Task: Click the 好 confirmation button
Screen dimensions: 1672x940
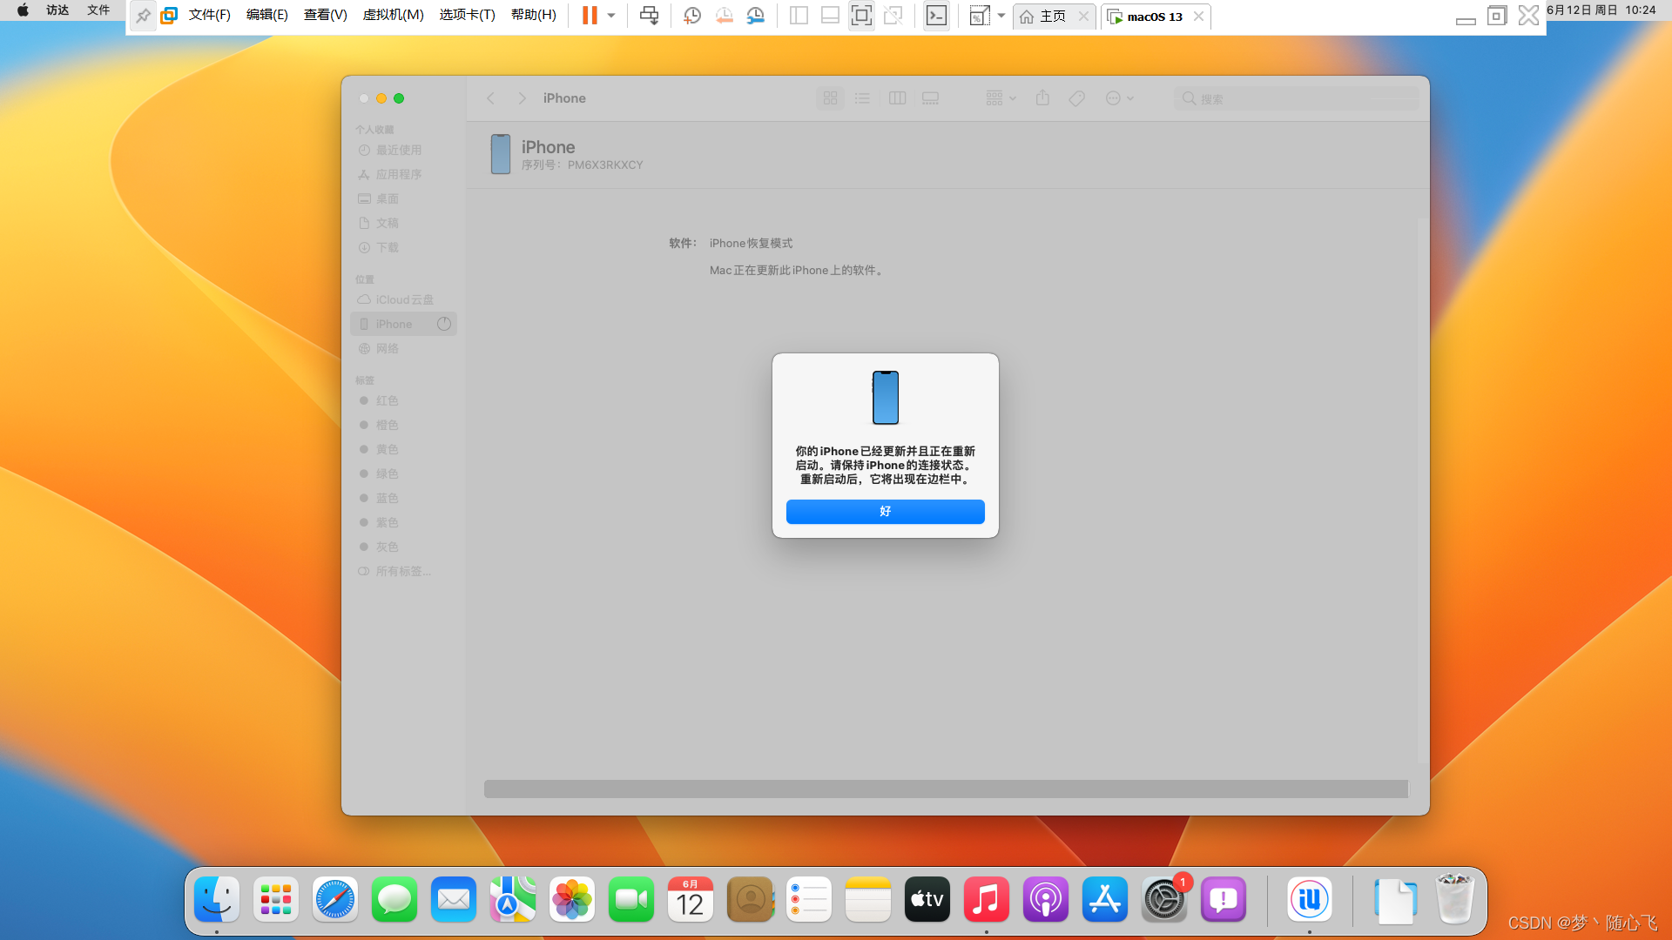Action: coord(886,512)
